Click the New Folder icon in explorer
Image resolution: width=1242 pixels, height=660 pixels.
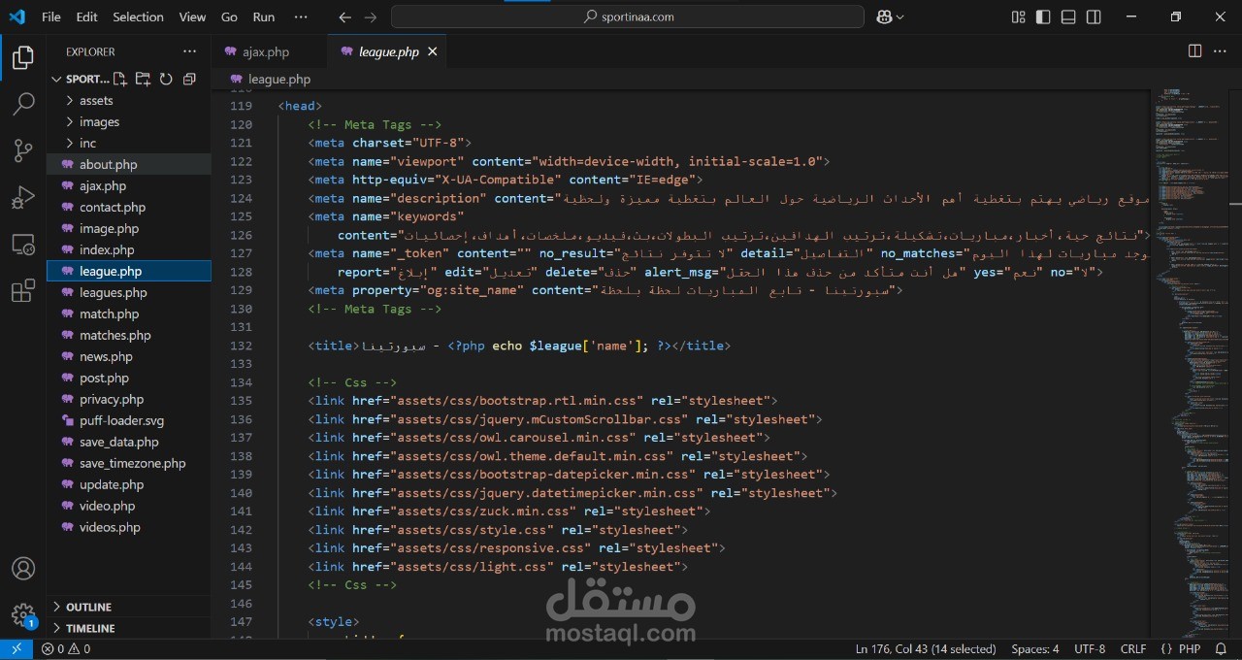coord(143,80)
